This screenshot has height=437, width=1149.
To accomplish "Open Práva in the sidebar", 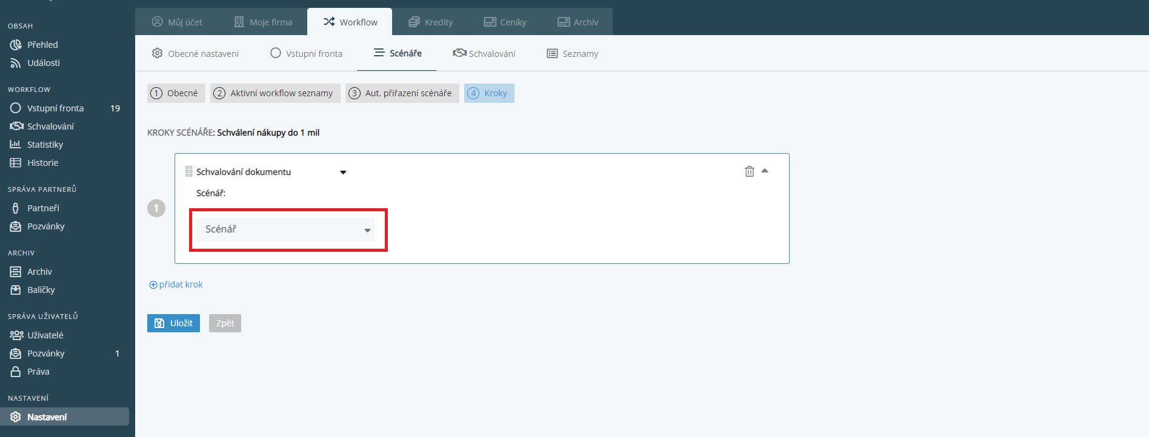I will (x=38, y=372).
